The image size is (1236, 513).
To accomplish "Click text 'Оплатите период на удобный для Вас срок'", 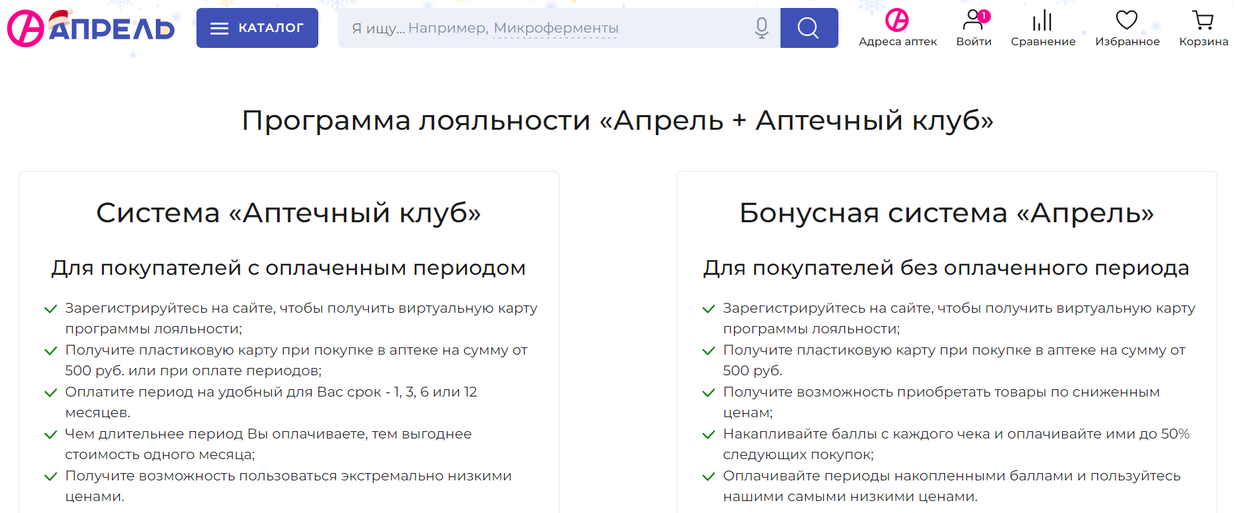I will tap(223, 392).
